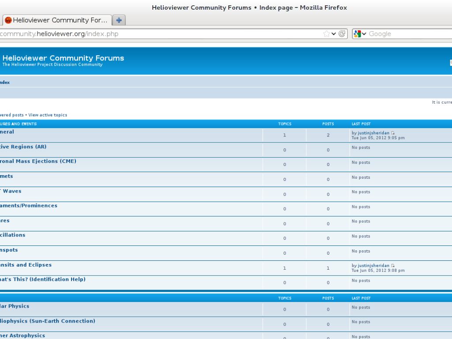Click the Helioviewer Community Forums header title

pyautogui.click(x=63, y=58)
